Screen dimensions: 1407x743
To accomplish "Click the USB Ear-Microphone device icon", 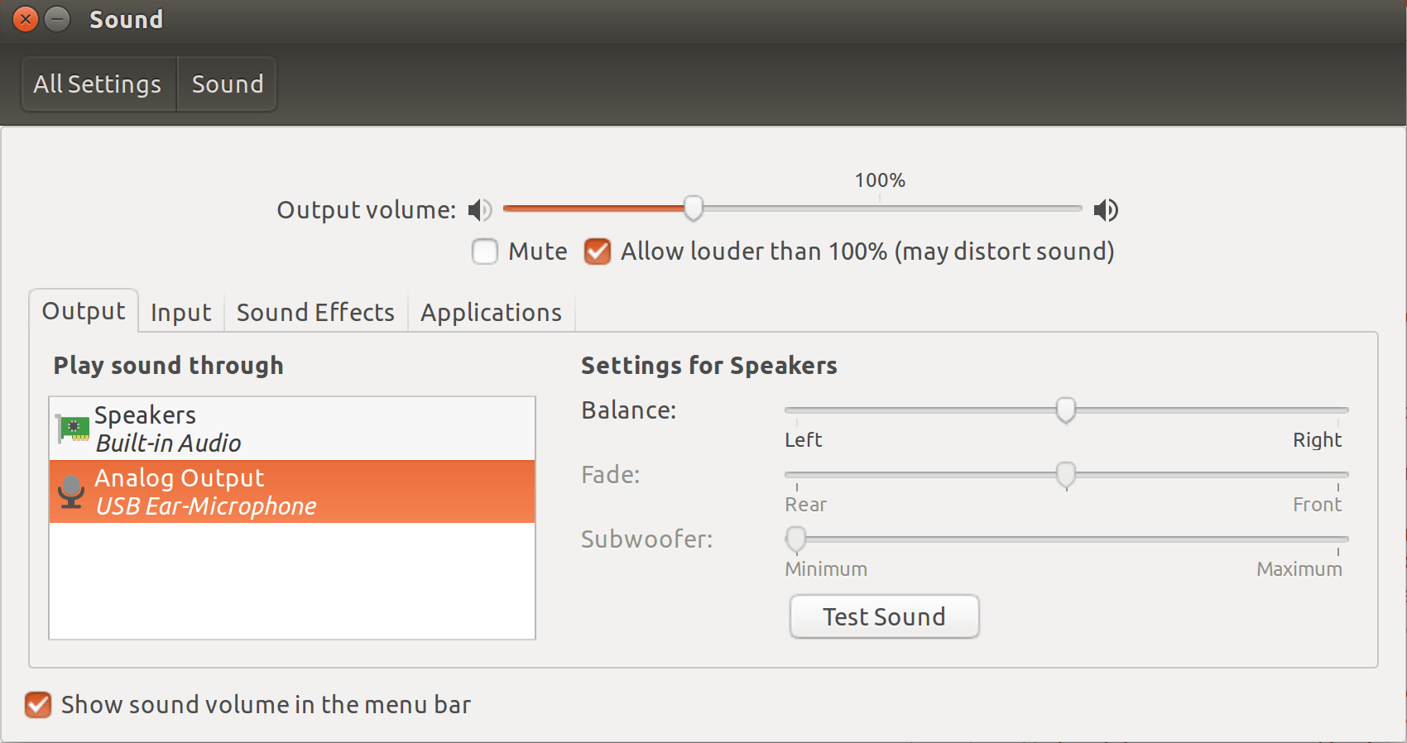I will (72, 491).
